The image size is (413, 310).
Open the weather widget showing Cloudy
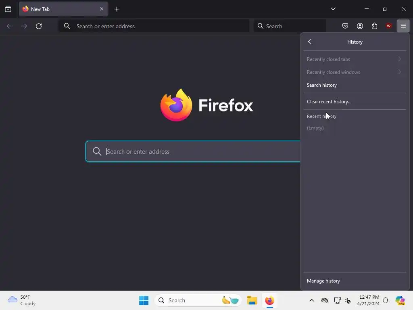[22, 300]
